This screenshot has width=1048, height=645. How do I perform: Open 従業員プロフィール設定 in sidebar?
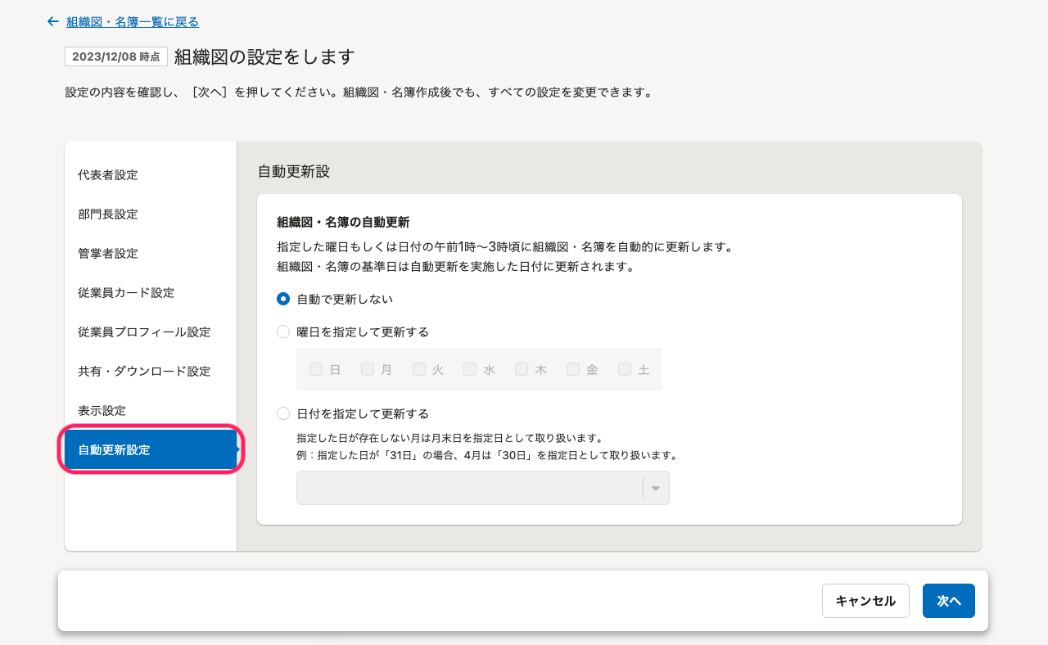(x=144, y=332)
